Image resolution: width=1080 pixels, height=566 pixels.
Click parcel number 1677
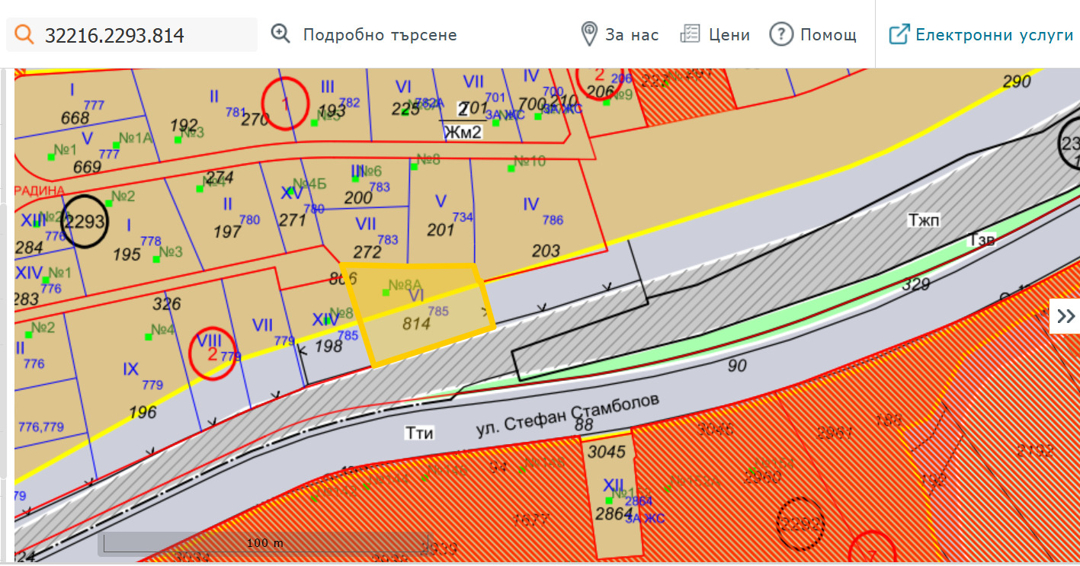(x=531, y=520)
